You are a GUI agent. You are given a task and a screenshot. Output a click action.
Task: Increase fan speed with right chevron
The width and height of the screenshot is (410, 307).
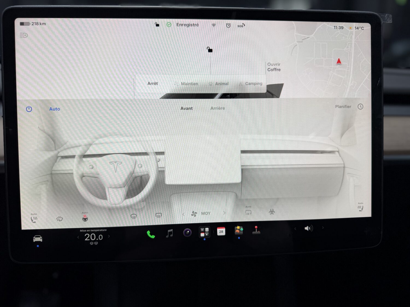pyautogui.click(x=224, y=213)
